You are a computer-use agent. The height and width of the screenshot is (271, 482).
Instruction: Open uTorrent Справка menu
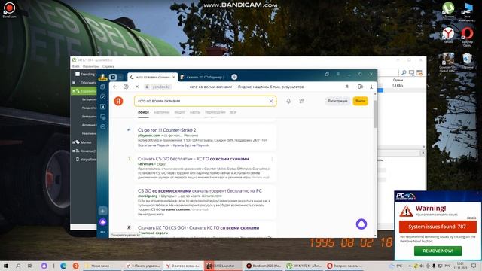[x=108, y=66]
